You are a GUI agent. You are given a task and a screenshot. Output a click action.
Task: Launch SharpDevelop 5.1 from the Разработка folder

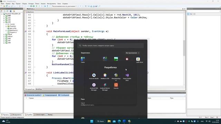coord(116,77)
